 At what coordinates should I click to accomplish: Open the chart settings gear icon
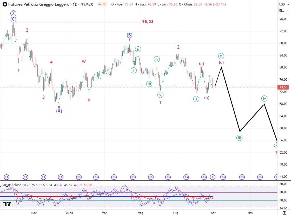[284, 213]
